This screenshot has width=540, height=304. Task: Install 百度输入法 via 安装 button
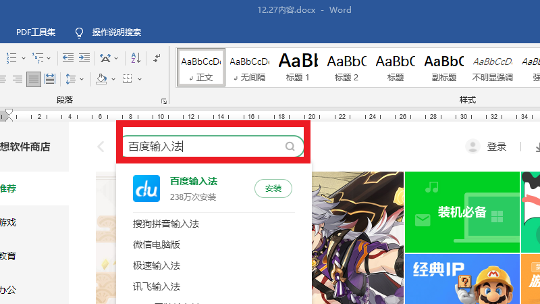click(273, 188)
